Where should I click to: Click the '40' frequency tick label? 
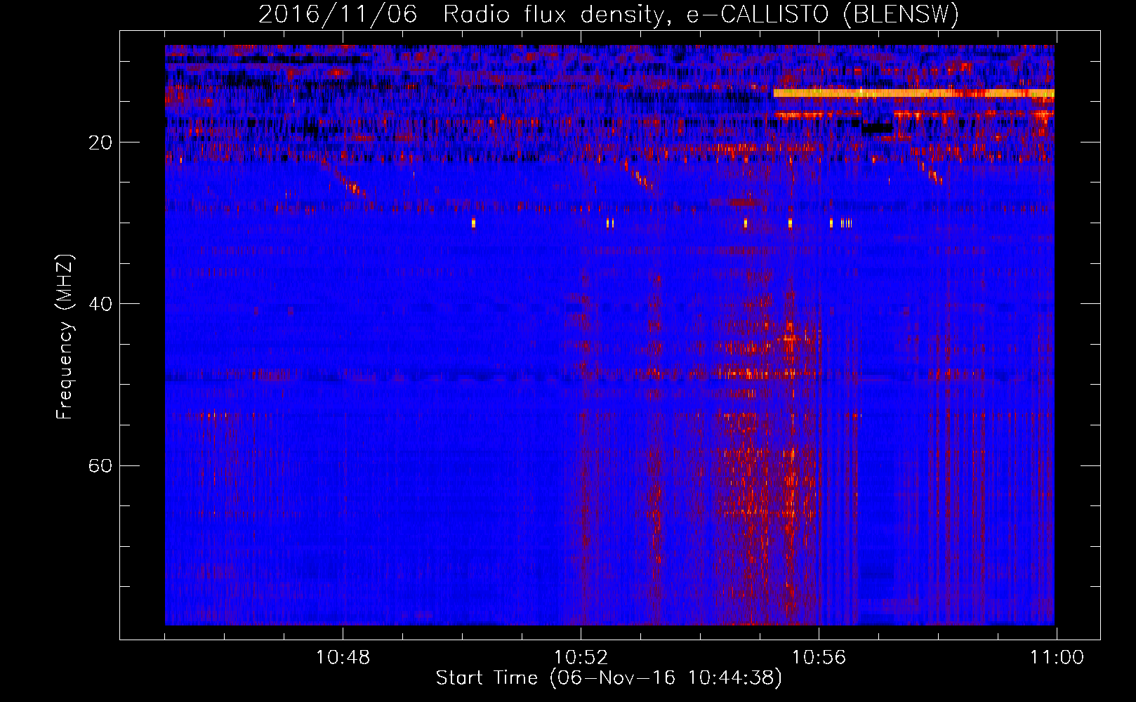tap(101, 304)
